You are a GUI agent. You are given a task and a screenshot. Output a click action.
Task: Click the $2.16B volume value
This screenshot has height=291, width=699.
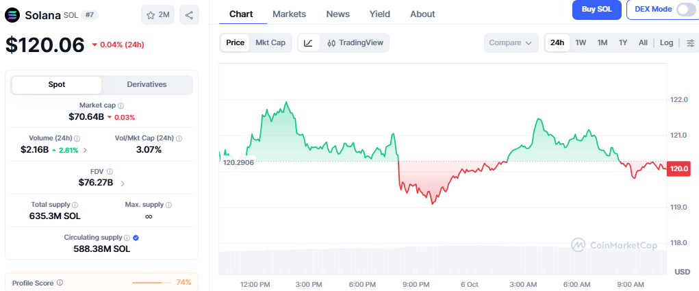pos(34,150)
